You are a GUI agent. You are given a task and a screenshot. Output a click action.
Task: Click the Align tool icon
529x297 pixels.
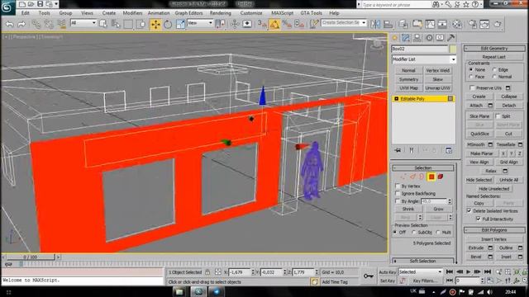pos(388,24)
